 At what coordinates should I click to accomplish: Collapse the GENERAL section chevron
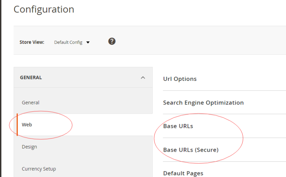[143, 78]
